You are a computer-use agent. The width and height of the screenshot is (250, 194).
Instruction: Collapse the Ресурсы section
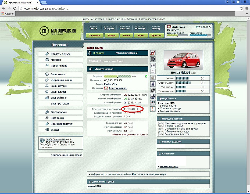[160, 142]
